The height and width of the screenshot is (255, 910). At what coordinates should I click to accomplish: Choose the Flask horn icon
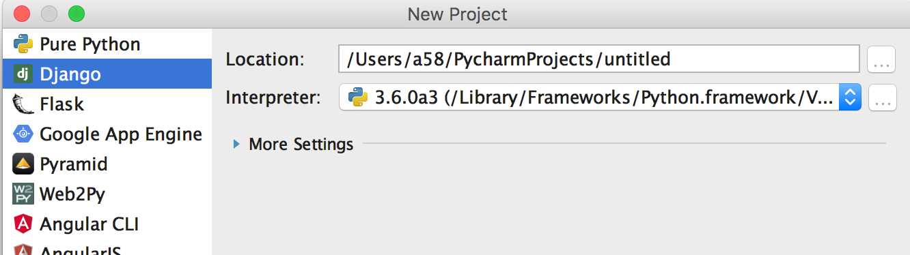tap(23, 104)
